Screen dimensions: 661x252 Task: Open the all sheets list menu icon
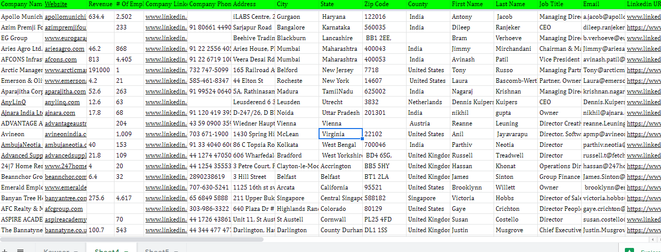(x=20, y=250)
